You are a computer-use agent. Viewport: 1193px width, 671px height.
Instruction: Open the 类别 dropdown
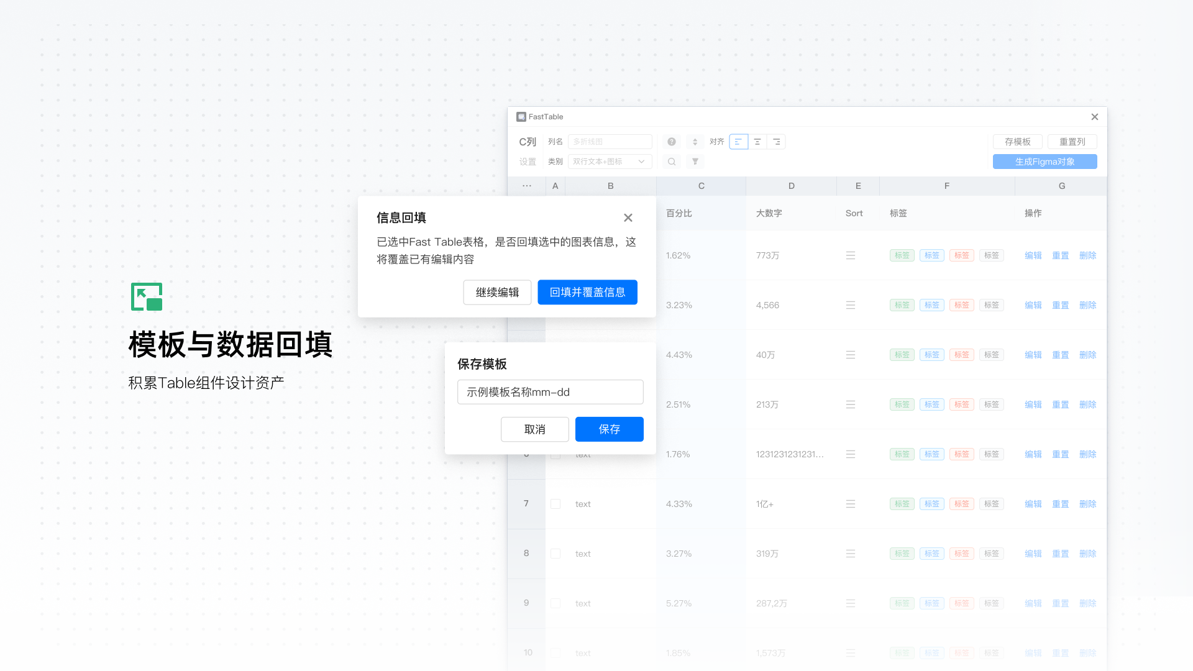pos(610,162)
